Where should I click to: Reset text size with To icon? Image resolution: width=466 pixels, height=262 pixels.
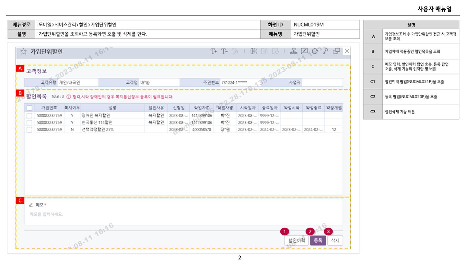click(235, 51)
